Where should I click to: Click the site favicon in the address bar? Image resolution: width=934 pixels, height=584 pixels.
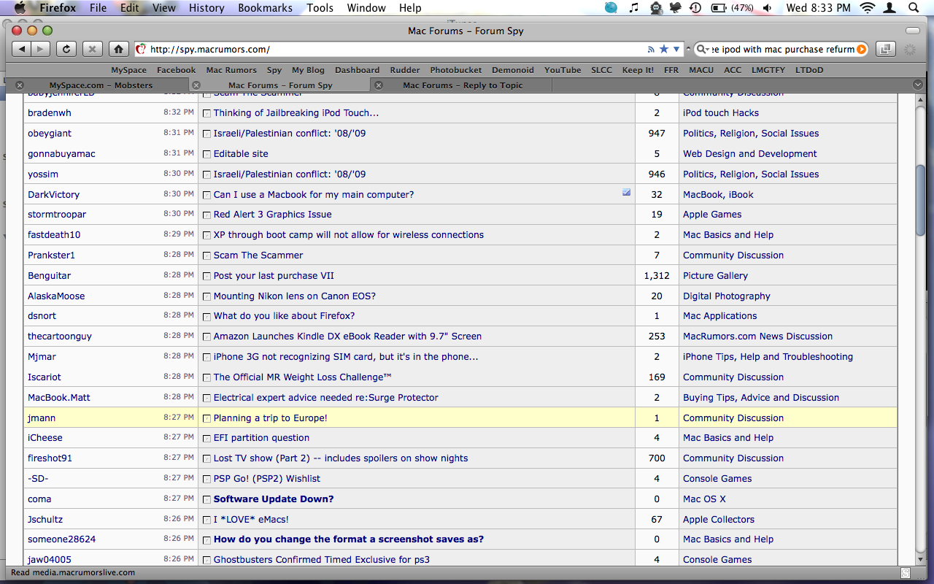[x=142, y=50]
